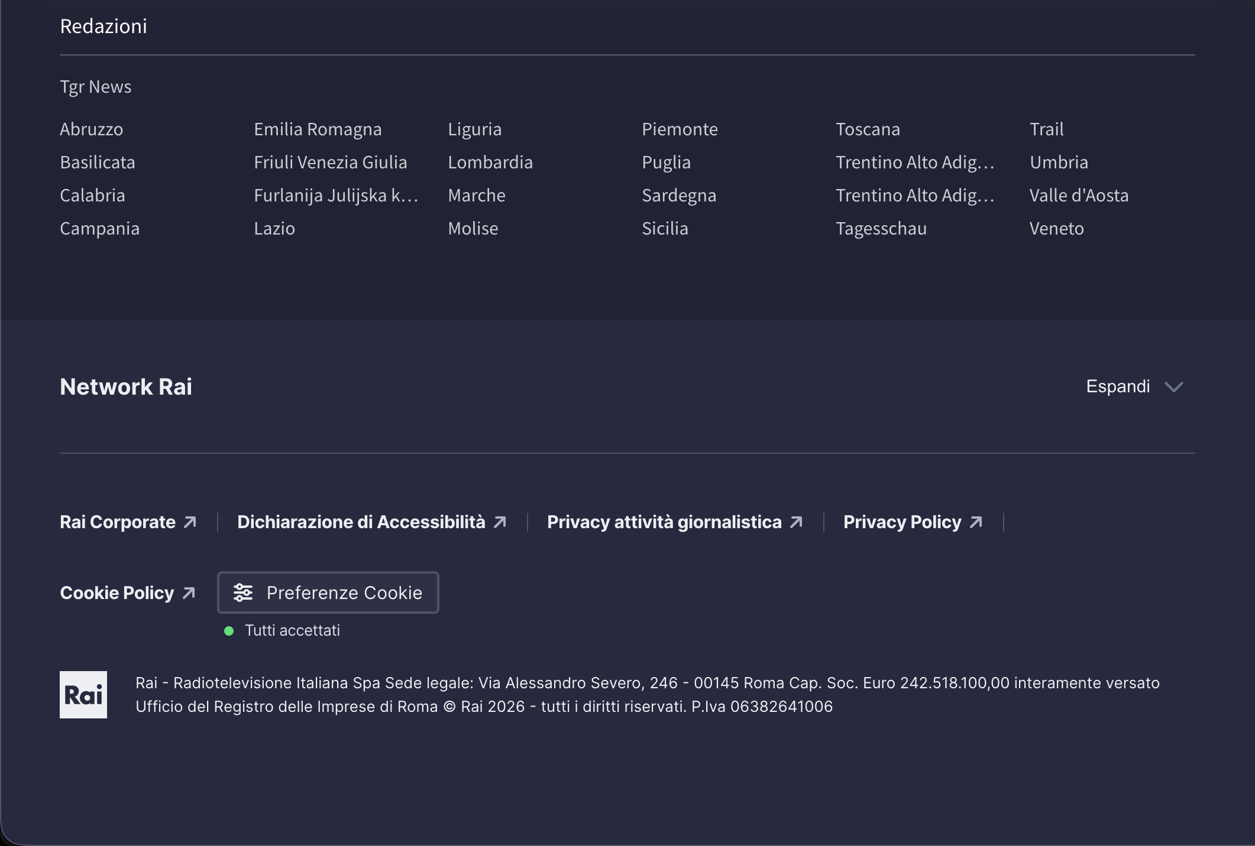Select the Campania newsroom link

click(x=100, y=229)
